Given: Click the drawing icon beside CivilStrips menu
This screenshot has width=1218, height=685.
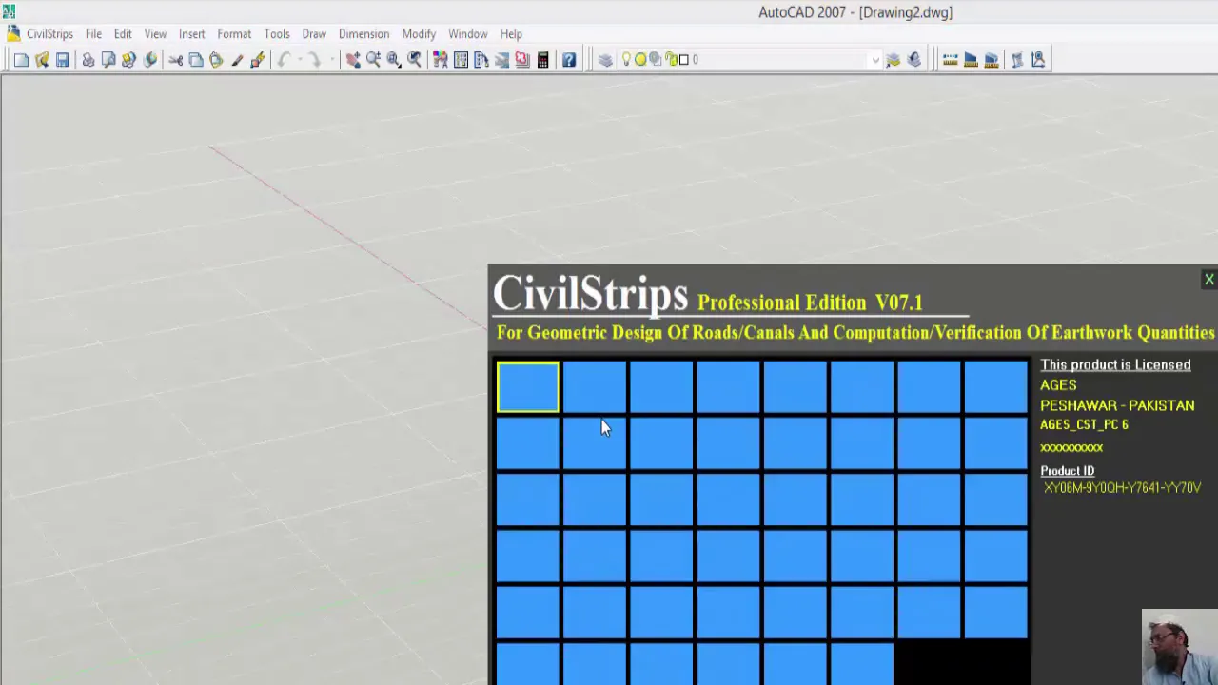Looking at the screenshot, I should tap(12, 34).
